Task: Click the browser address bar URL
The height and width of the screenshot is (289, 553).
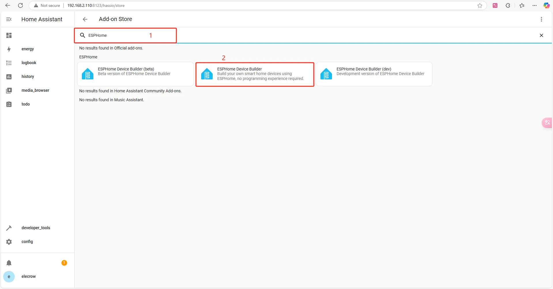Action: click(x=96, y=5)
